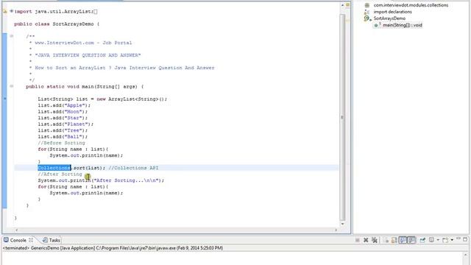The image size is (471, 265).
Task: Select import declarations in Outline
Action: (x=392, y=12)
